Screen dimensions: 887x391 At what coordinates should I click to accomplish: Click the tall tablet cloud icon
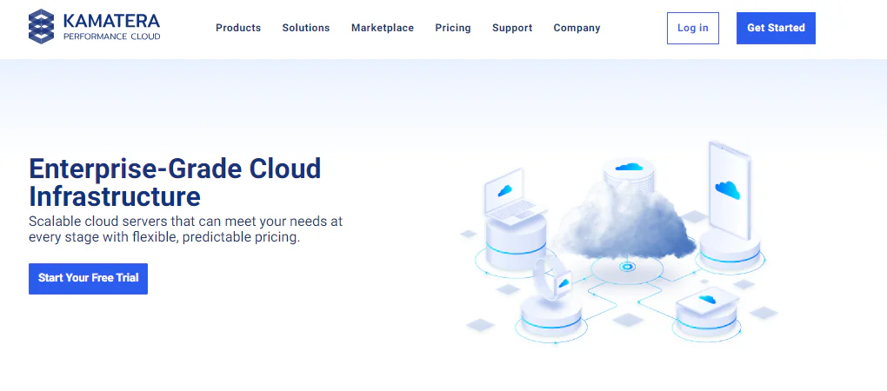[730, 190]
